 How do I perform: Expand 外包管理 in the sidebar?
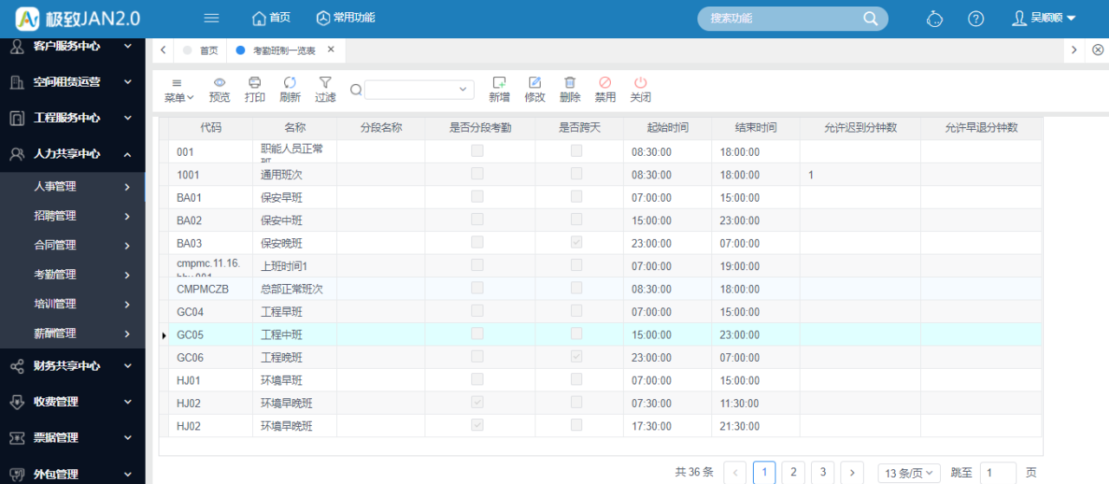pos(73,474)
